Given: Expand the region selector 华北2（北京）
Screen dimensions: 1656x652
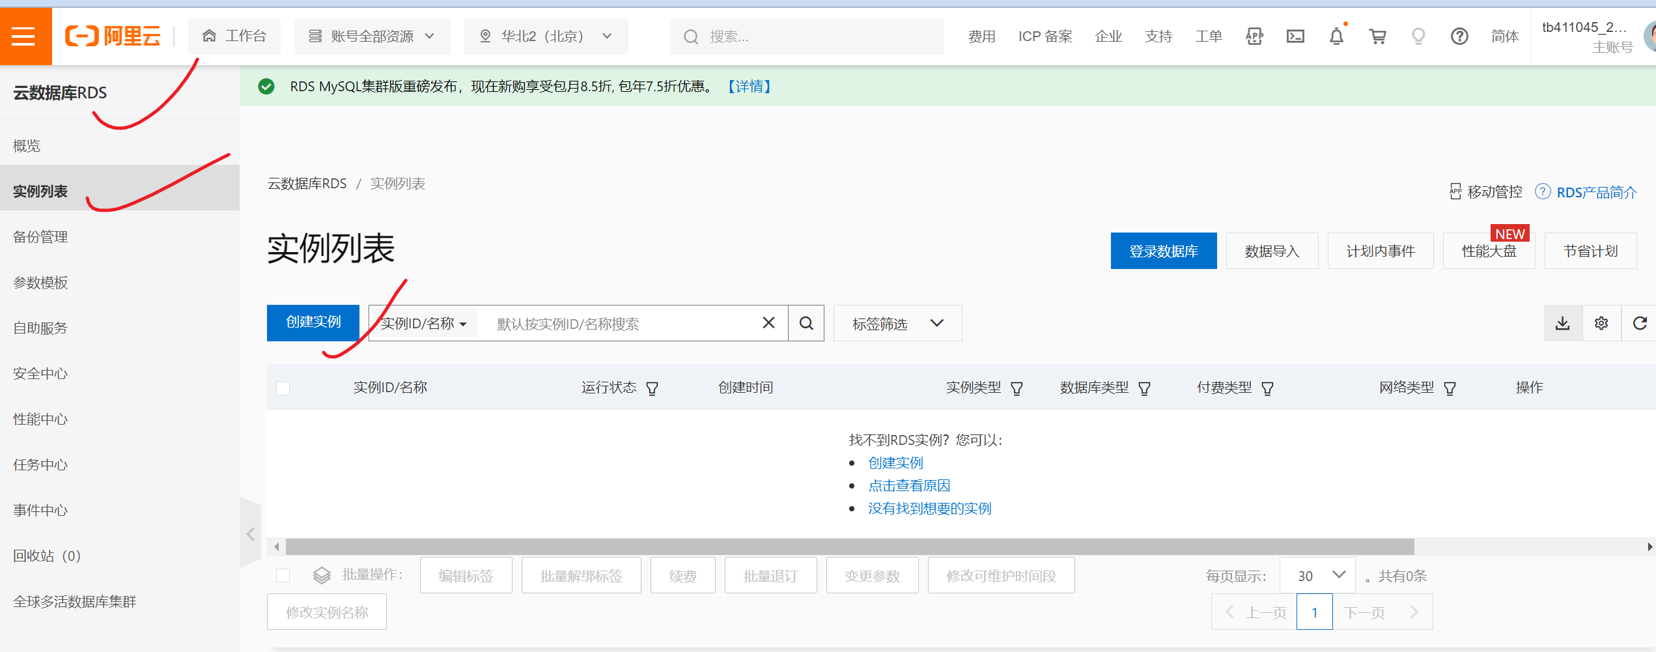Looking at the screenshot, I should tap(546, 36).
